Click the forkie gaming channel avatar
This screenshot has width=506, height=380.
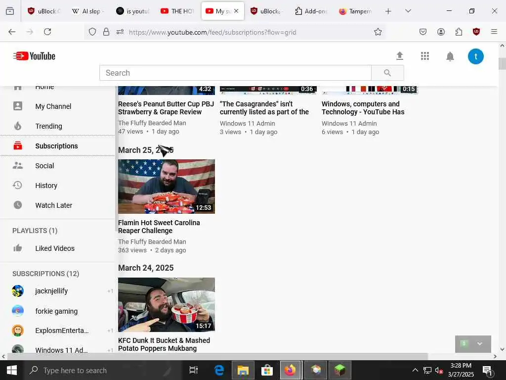18,311
